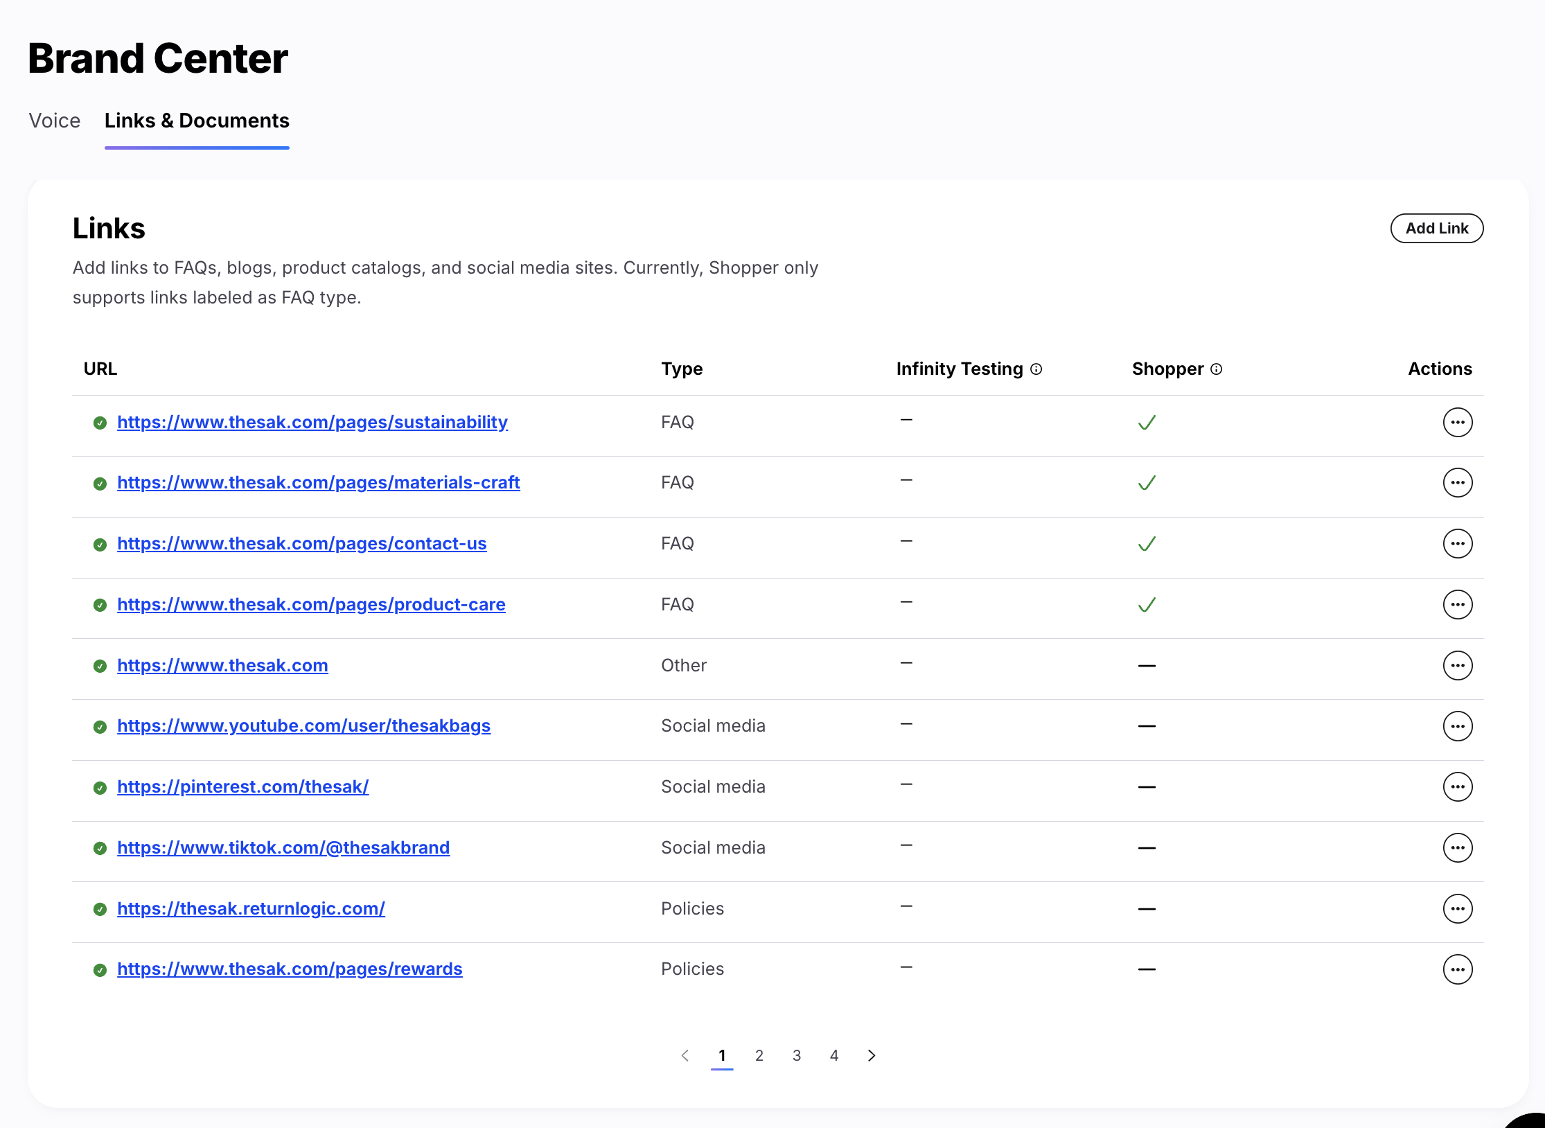Click info icon beside Infinity Testing header
Screen dimensions: 1545x1128
[x=1036, y=369]
